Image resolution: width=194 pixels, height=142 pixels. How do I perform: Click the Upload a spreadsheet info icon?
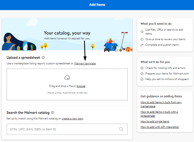(43, 57)
